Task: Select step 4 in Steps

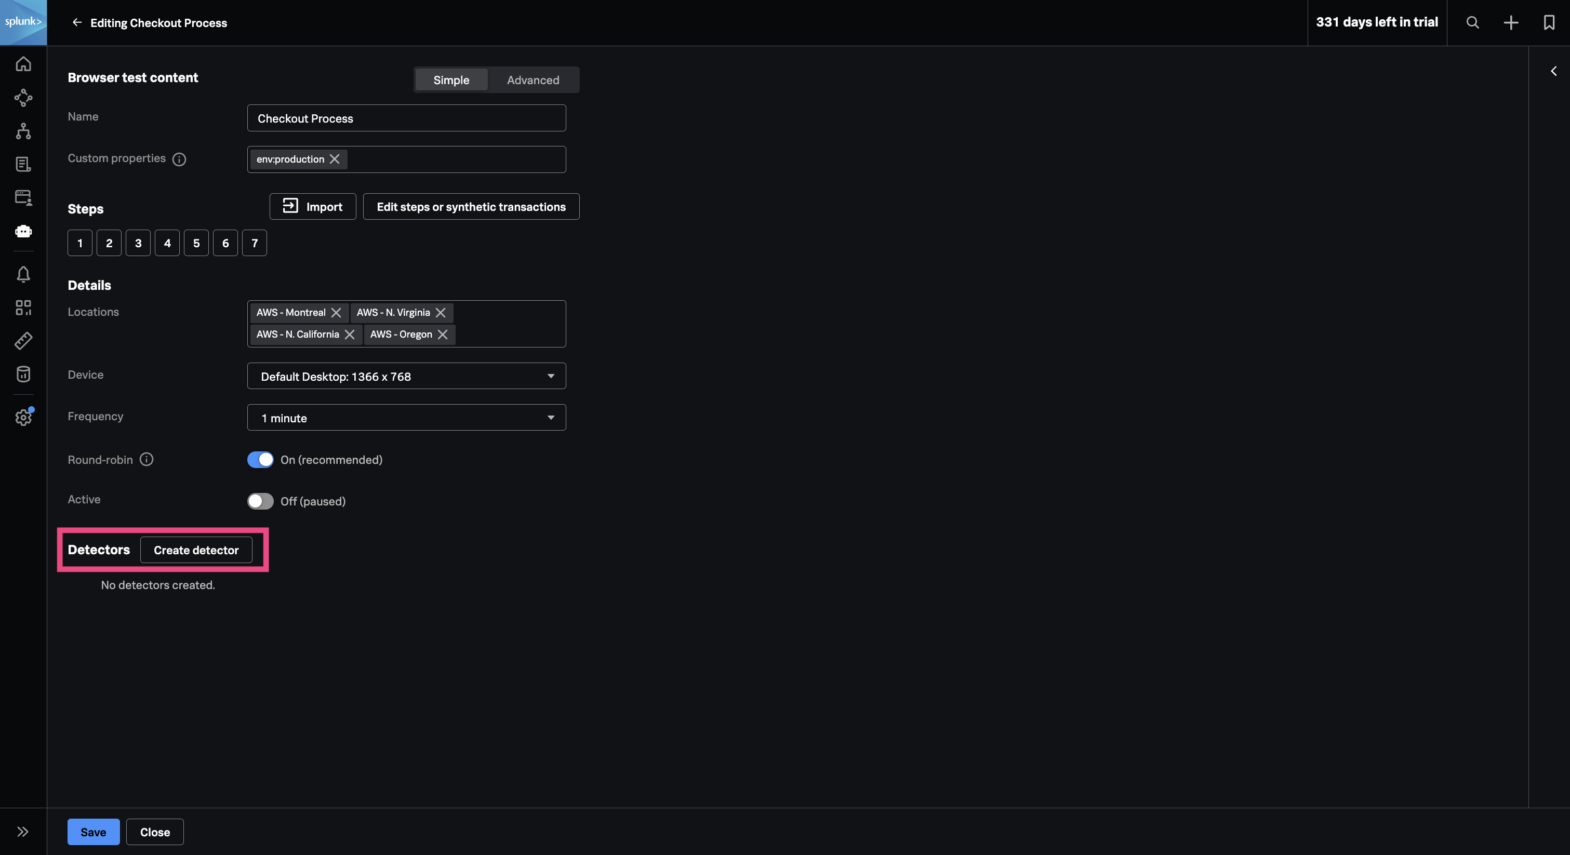Action: click(x=167, y=243)
